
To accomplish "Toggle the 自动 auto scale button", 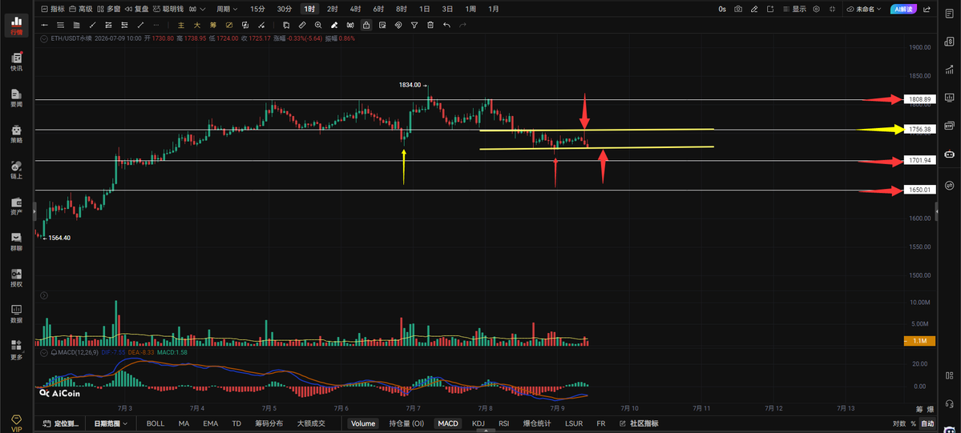I will coord(928,423).
